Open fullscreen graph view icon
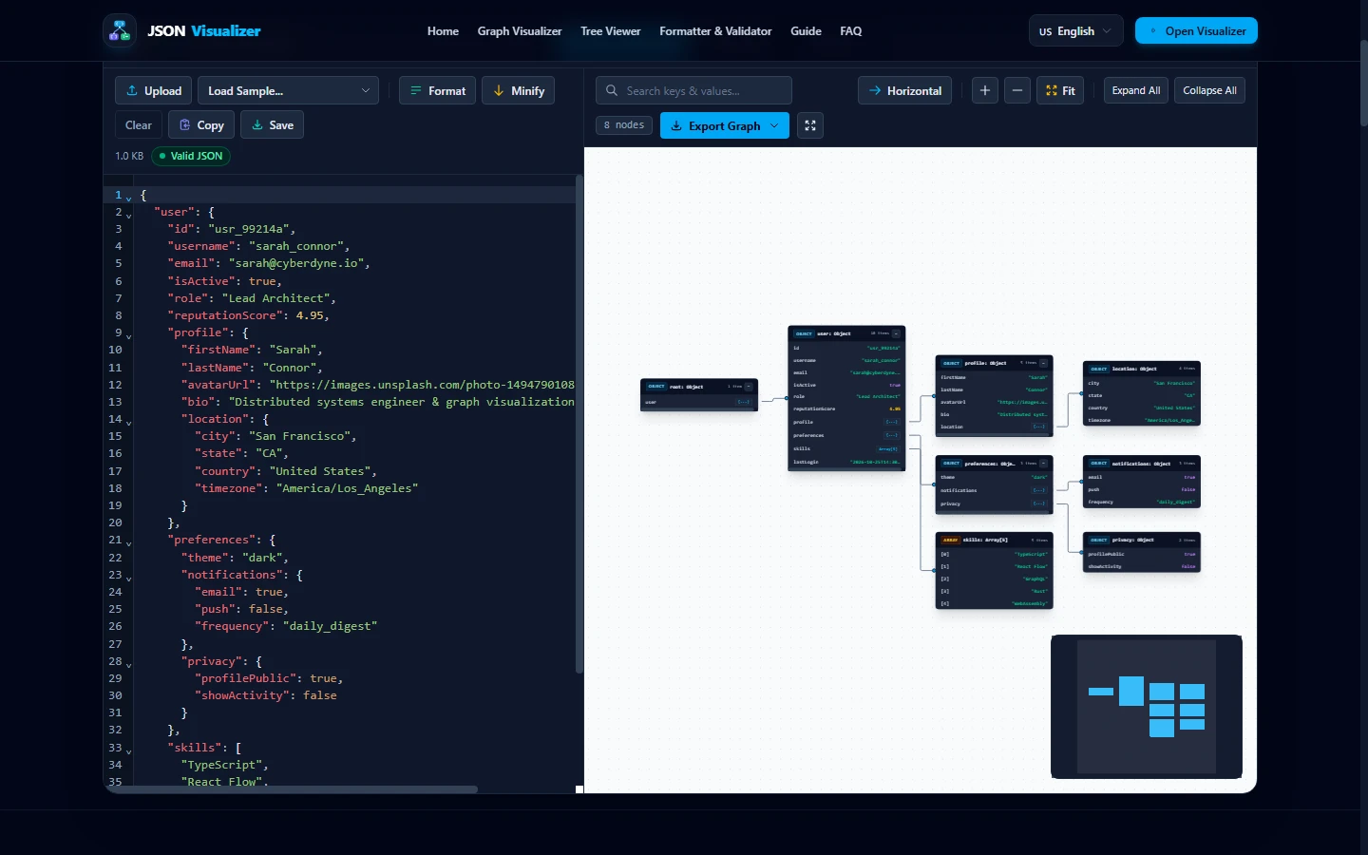1368x855 pixels. click(810, 125)
